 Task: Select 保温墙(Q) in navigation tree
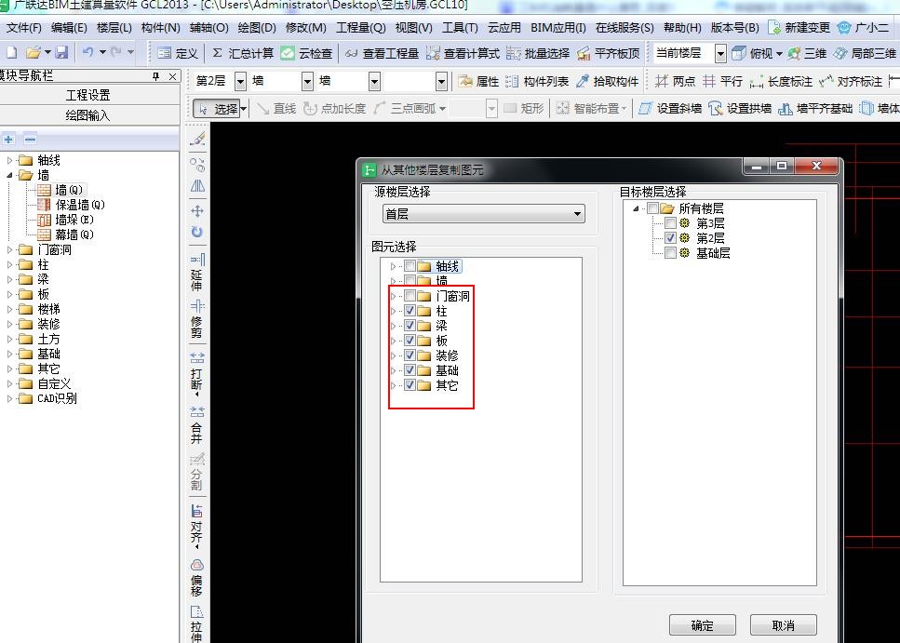coord(72,205)
